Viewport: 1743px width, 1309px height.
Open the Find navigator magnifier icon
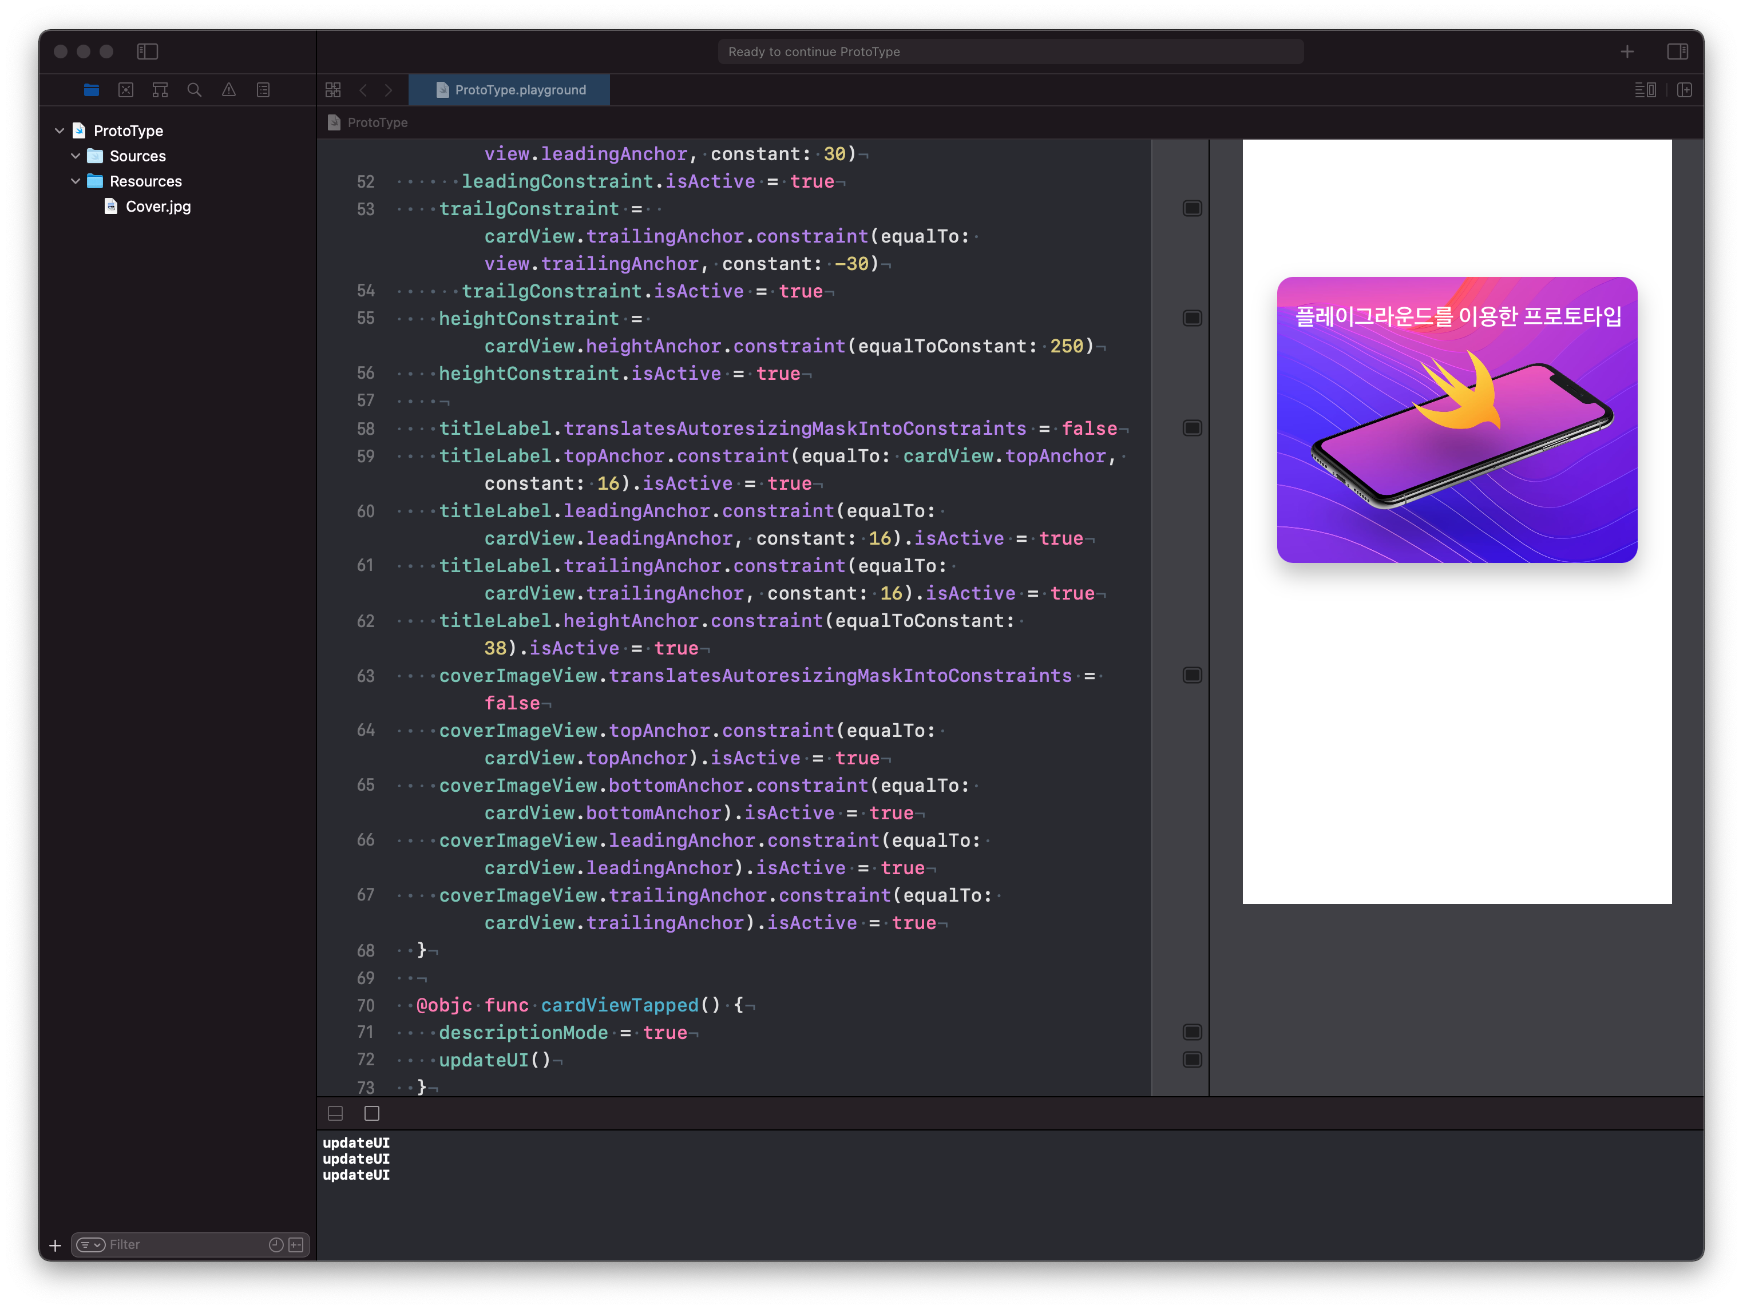point(195,90)
